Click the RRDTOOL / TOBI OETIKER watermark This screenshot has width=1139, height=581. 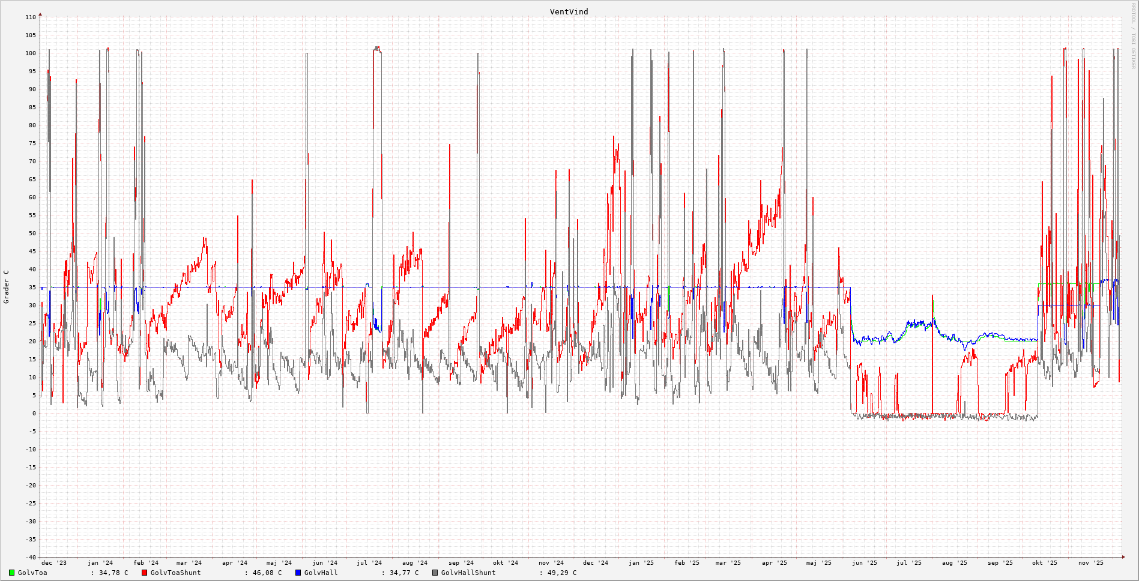pyautogui.click(x=1133, y=35)
